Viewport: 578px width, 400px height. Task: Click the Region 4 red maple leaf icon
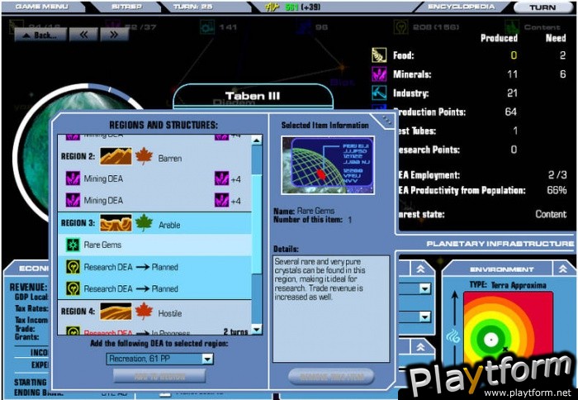[x=144, y=312]
